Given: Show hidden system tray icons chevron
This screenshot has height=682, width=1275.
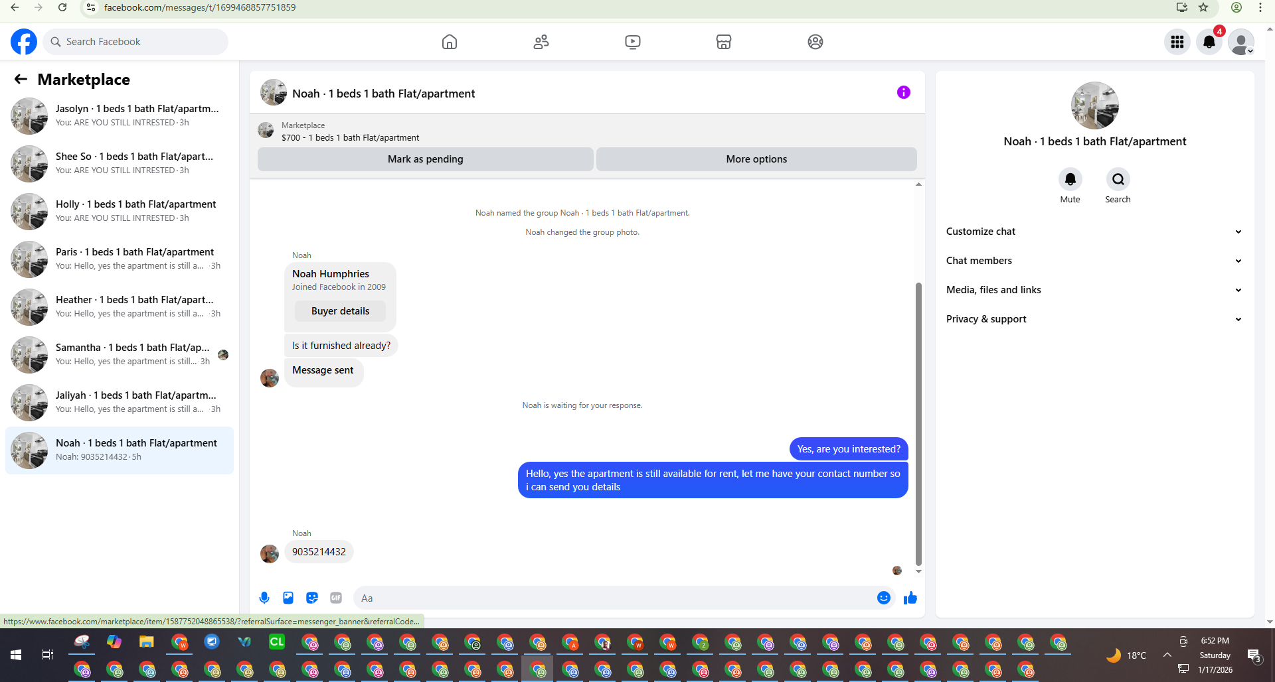Looking at the screenshot, I should point(1167,655).
